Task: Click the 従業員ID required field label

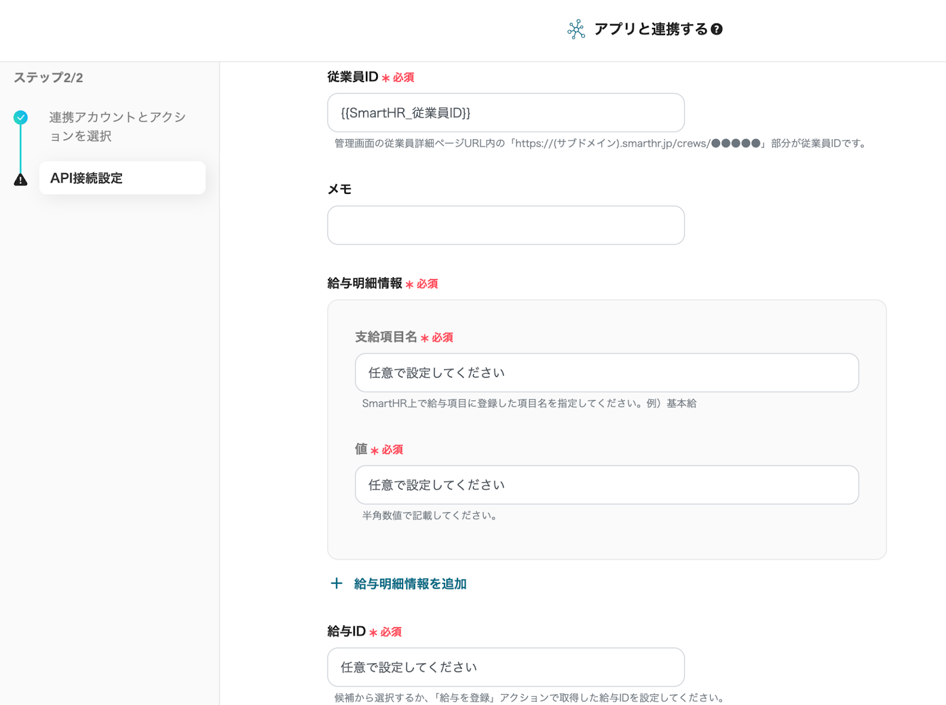Action: pyautogui.click(x=353, y=77)
